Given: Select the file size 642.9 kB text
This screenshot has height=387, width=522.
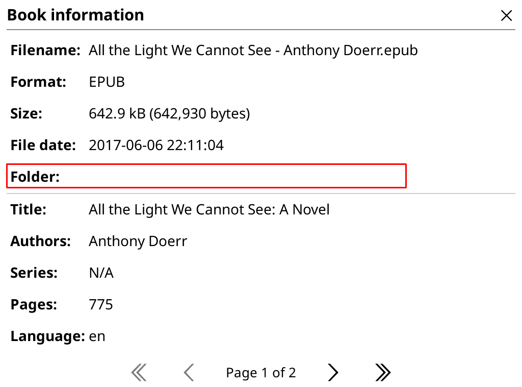Looking at the screenshot, I should coord(170,113).
